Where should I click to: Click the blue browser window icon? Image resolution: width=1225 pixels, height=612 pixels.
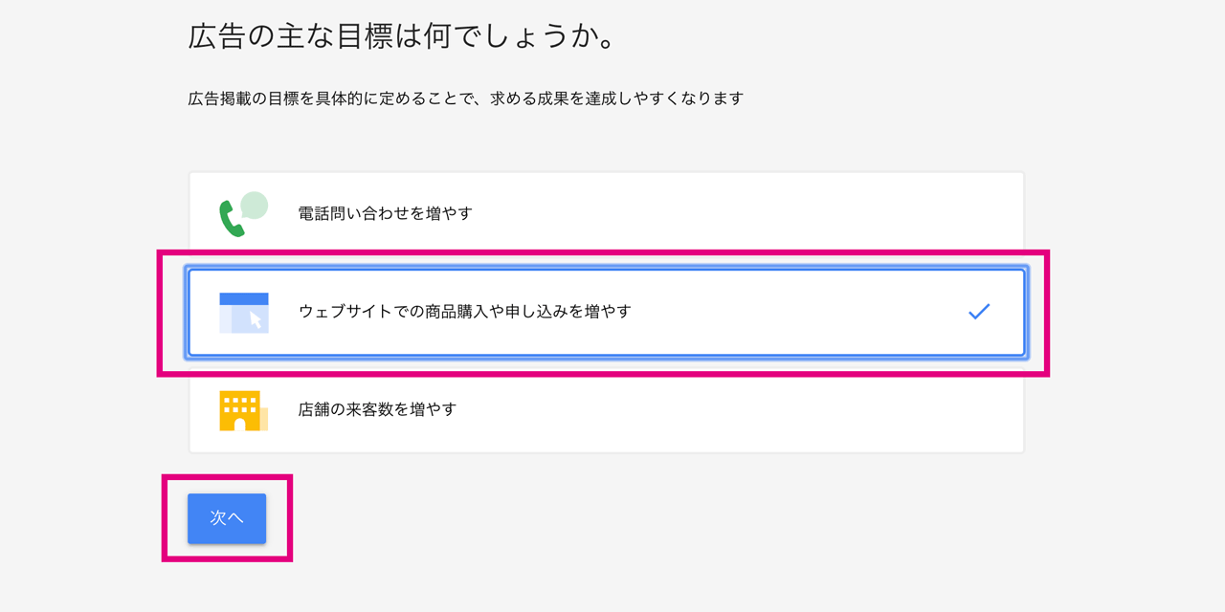pos(244,313)
